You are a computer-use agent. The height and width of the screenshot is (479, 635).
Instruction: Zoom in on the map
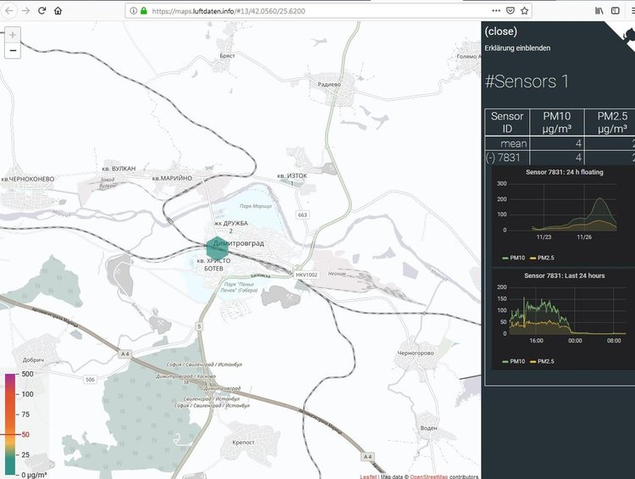pyautogui.click(x=12, y=36)
